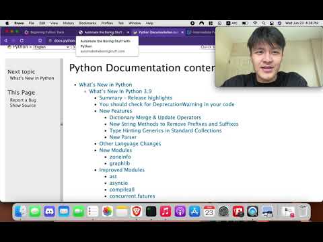Viewport: 323px width, 242px height.
Task: Open the zoneinfo module link
Action: (x=120, y=157)
